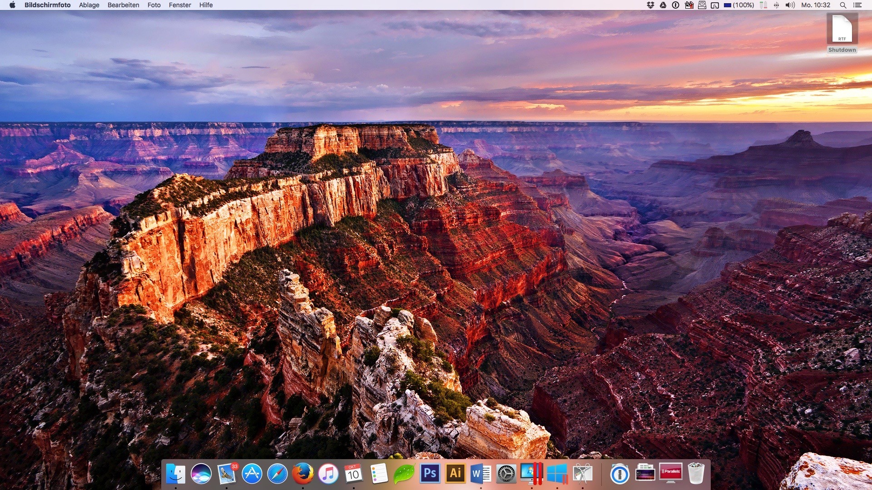
Task: Launch iTunes from the Dock
Action: 328,474
